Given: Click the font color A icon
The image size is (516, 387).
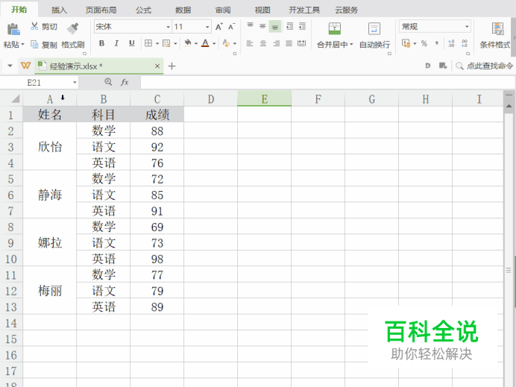Looking at the screenshot, I should 205,43.
